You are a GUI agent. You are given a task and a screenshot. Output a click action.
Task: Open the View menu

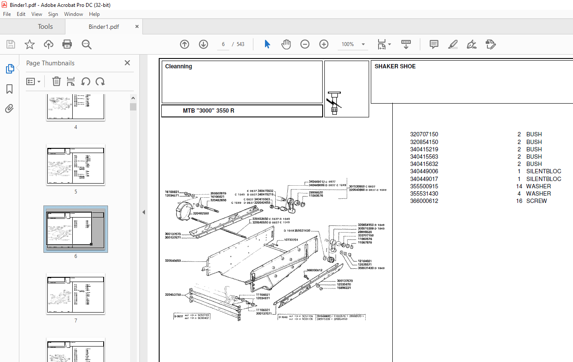[x=37, y=14]
